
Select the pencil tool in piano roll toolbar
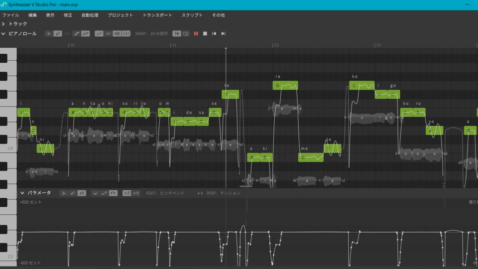pyautogui.click(x=58, y=33)
